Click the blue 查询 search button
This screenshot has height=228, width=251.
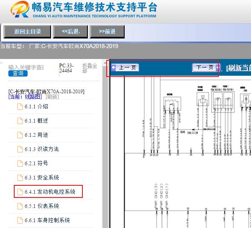(18, 73)
